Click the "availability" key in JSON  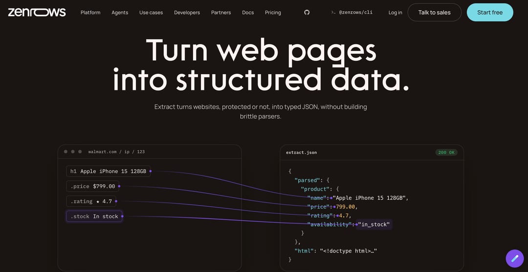[330, 224]
